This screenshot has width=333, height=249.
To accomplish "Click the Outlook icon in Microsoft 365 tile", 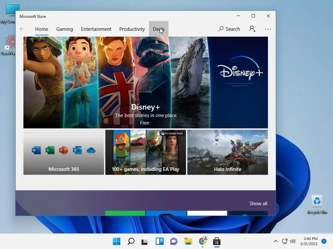I will (77, 150).
